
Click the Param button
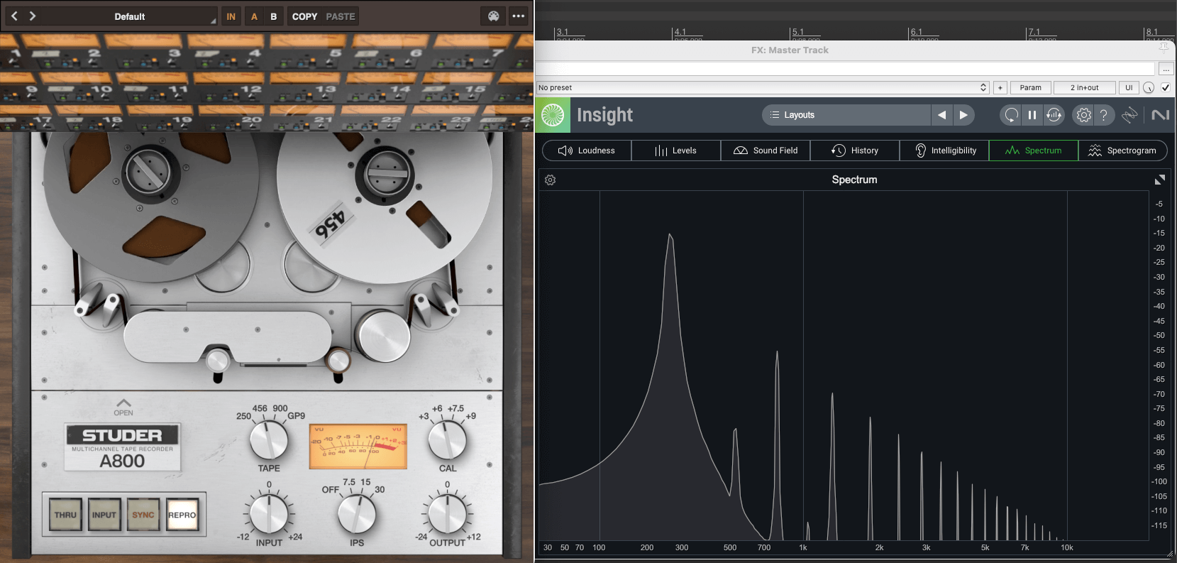1030,87
